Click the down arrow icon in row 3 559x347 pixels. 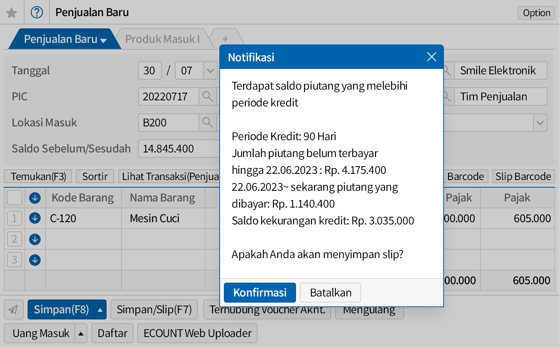tap(35, 260)
